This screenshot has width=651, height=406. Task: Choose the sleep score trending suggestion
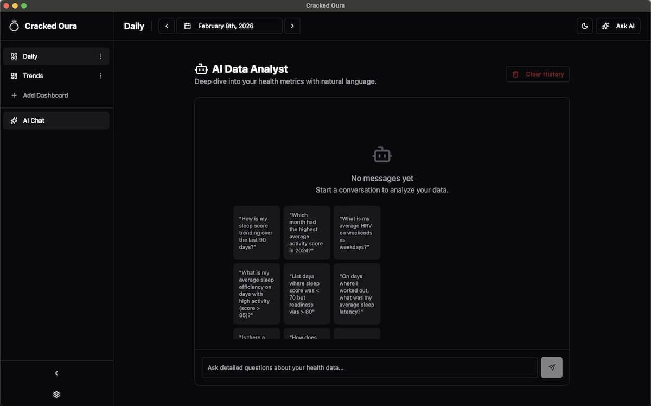(257, 233)
